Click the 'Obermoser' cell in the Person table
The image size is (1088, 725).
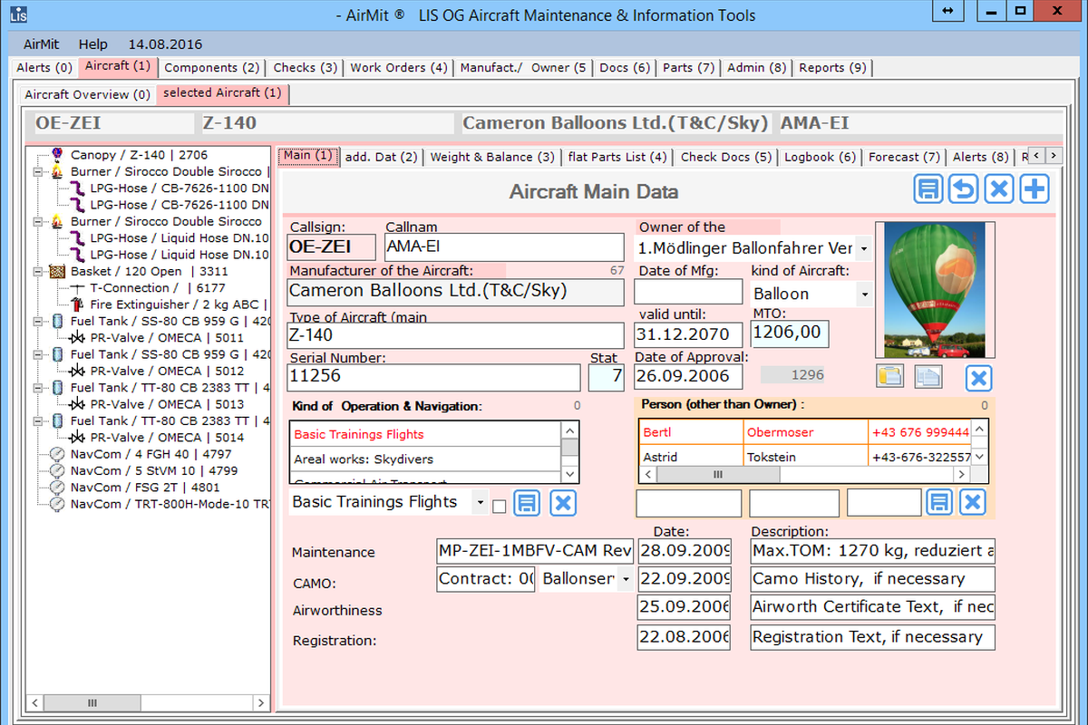(x=805, y=432)
